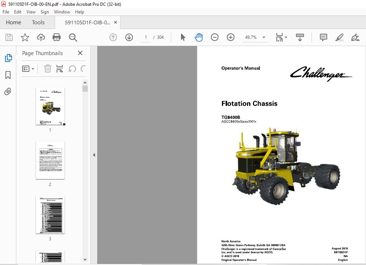Rotate page counterclockwise in thumbnails toolbar

point(72,69)
